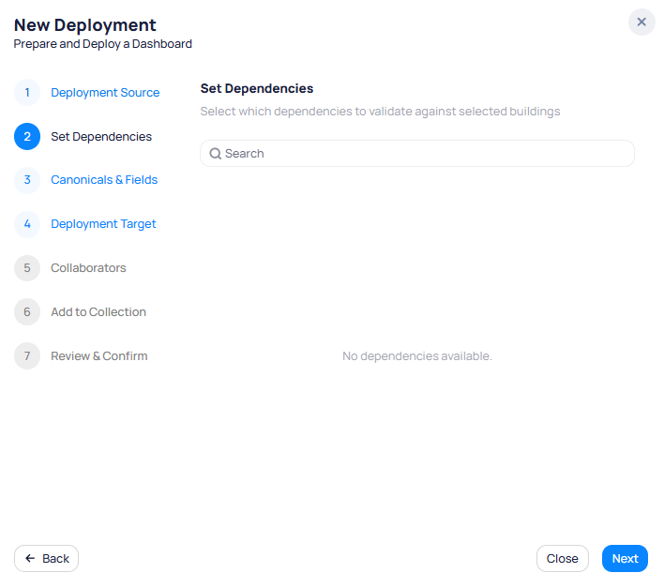This screenshot has width=664, height=588.
Task: Select the Set Dependencies step label
Action: (101, 137)
